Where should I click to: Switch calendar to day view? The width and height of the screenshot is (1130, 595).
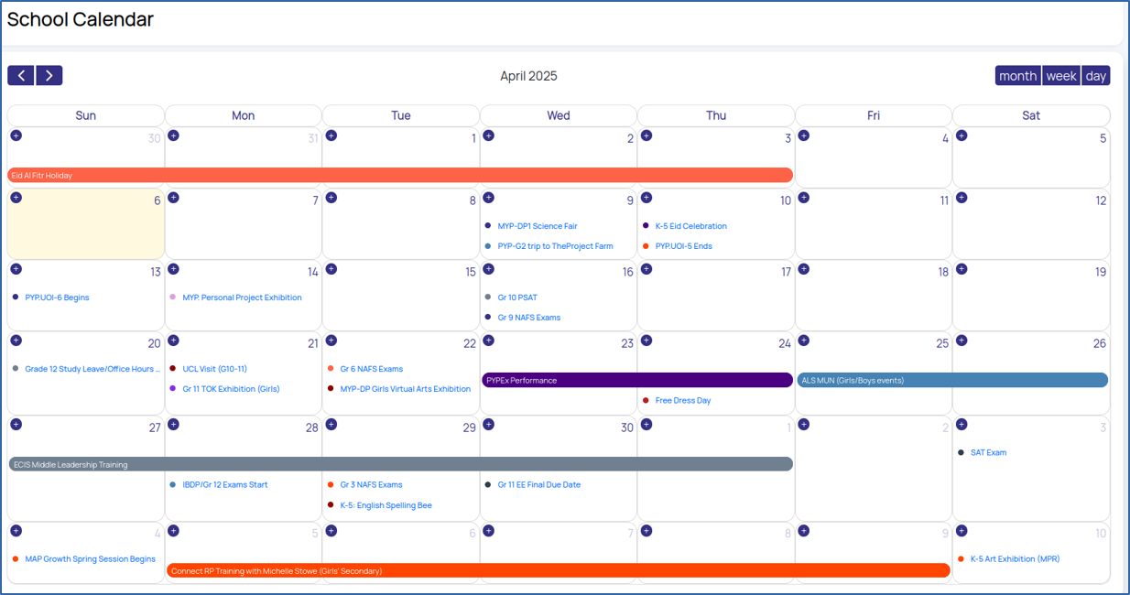[x=1095, y=76]
